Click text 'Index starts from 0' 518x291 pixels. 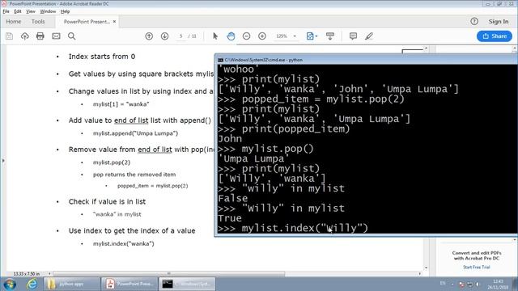coord(102,57)
